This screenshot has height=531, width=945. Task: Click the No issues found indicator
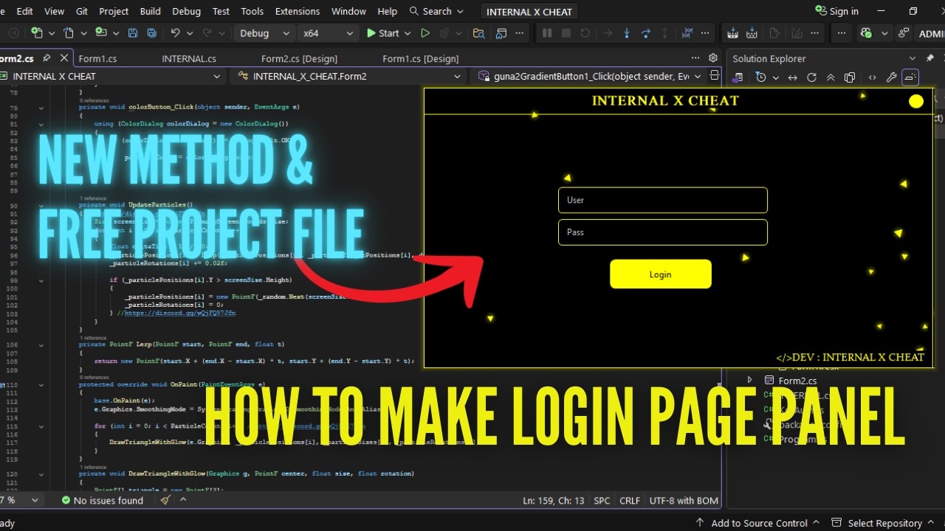[x=103, y=500]
